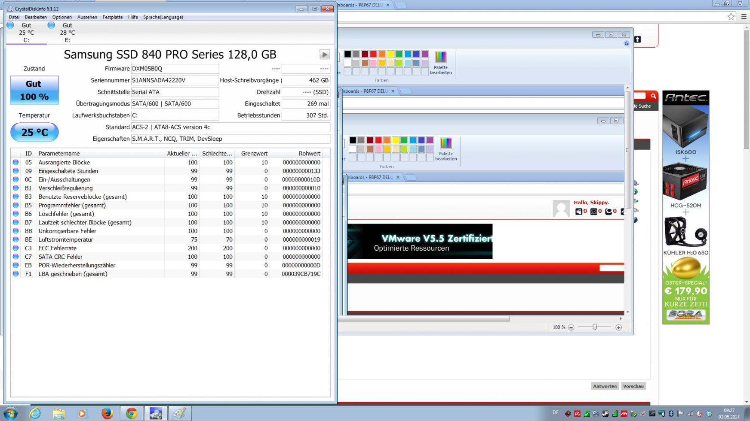Open the Optionen menu

click(62, 17)
